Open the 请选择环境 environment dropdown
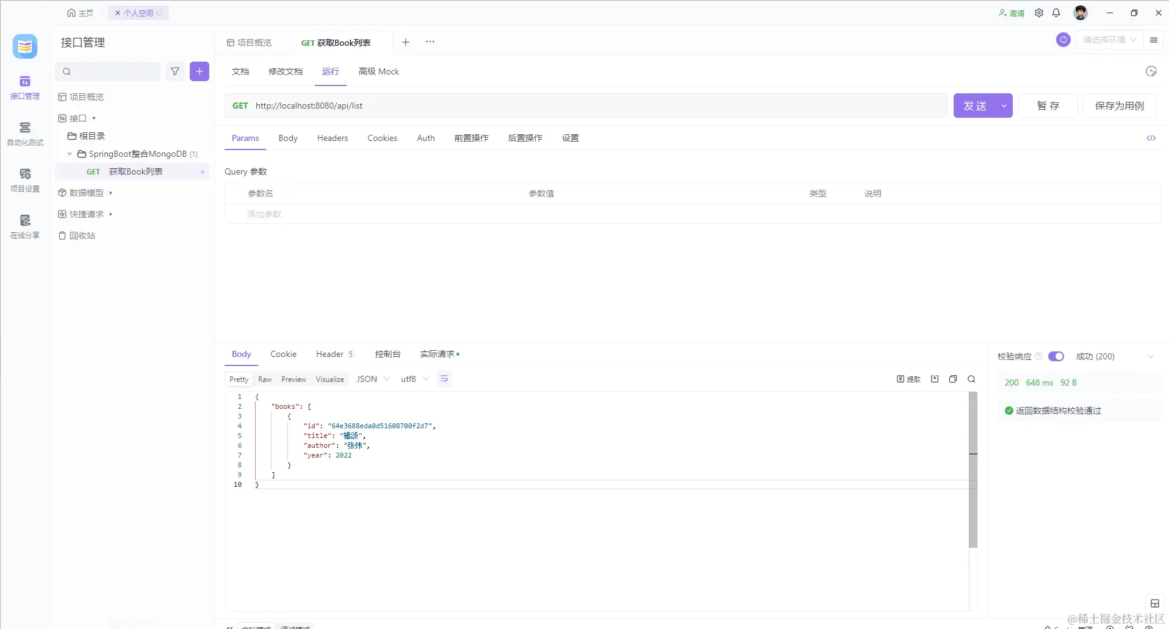Viewport: 1169px width, 629px height. coord(1110,40)
